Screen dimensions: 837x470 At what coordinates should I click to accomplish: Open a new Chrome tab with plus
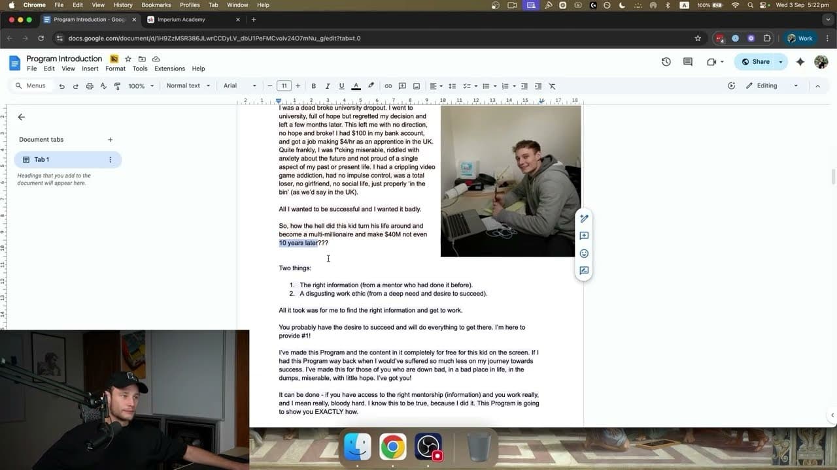point(254,20)
